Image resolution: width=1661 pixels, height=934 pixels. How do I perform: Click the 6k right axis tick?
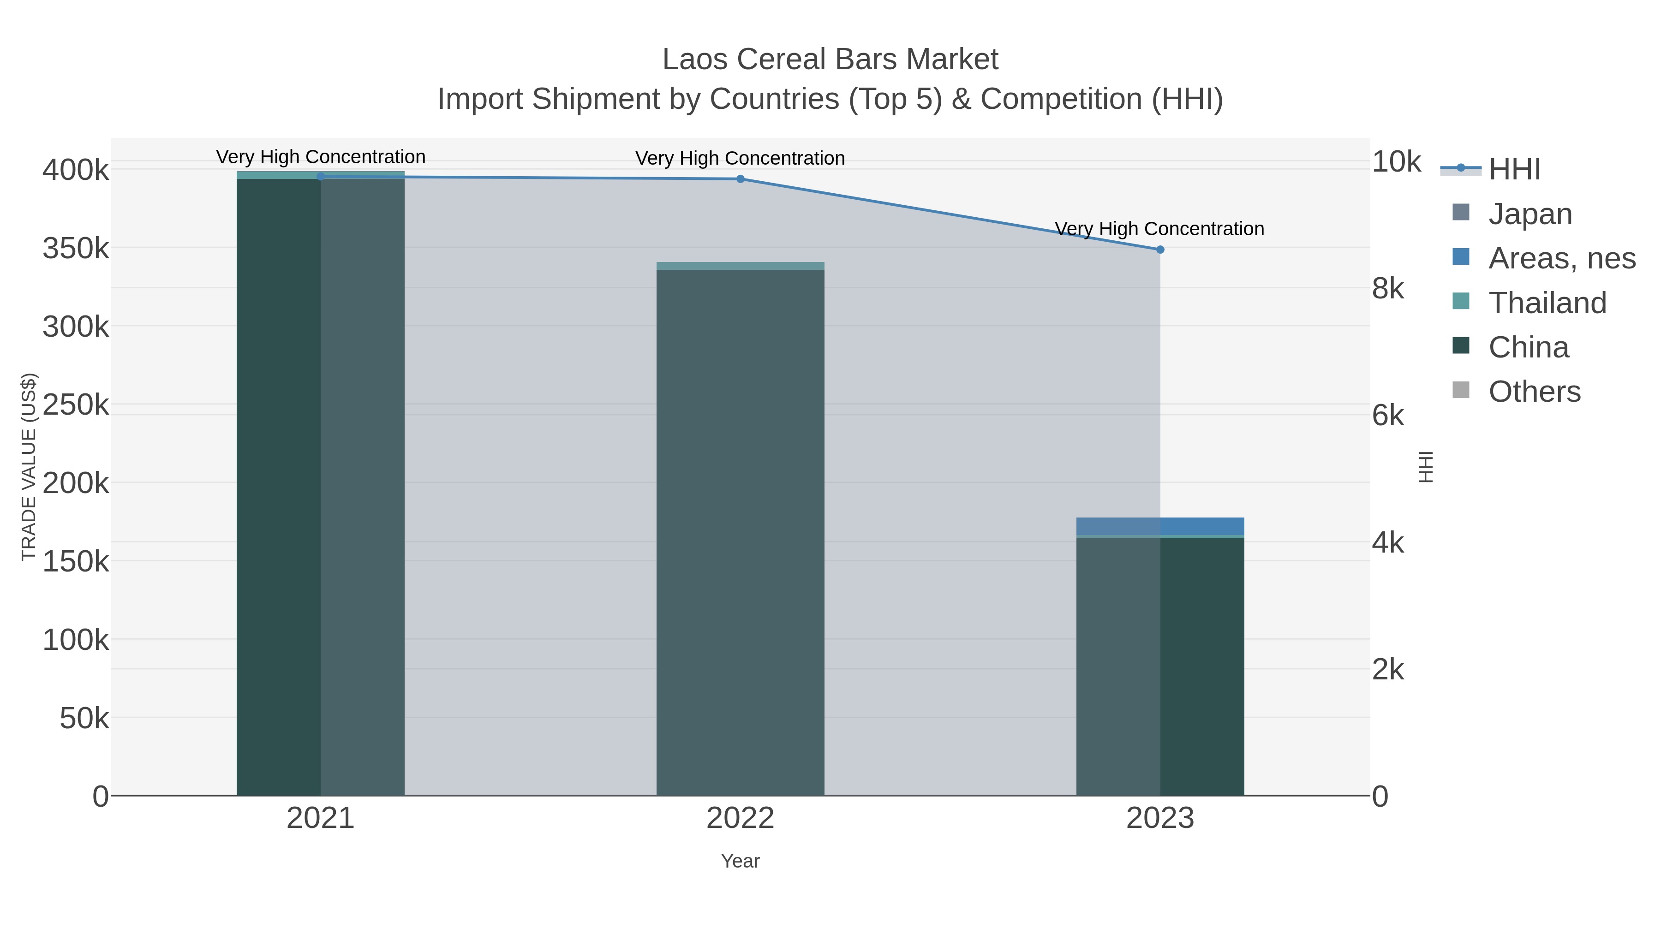[x=1387, y=416]
